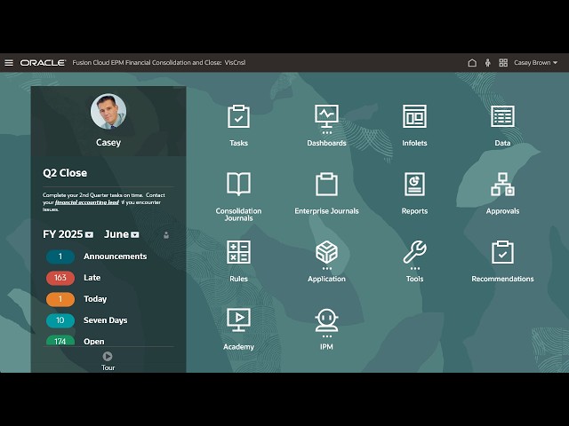Viewport: 569px width, 426px height.
Task: Open the 10 Seven Days badge
Action: point(60,320)
